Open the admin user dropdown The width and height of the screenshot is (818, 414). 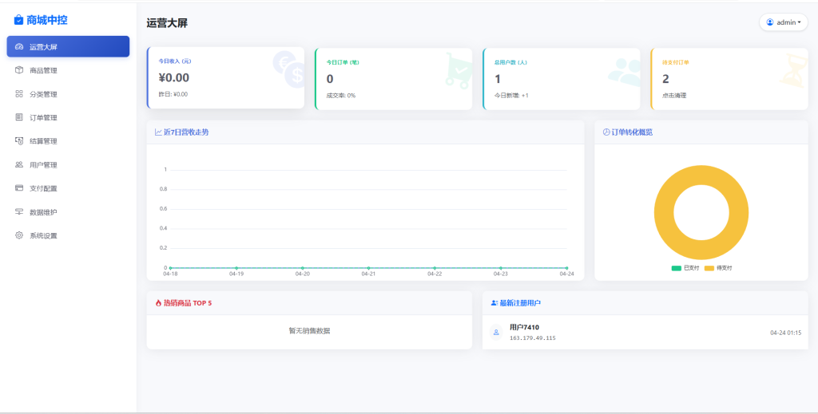tap(783, 22)
